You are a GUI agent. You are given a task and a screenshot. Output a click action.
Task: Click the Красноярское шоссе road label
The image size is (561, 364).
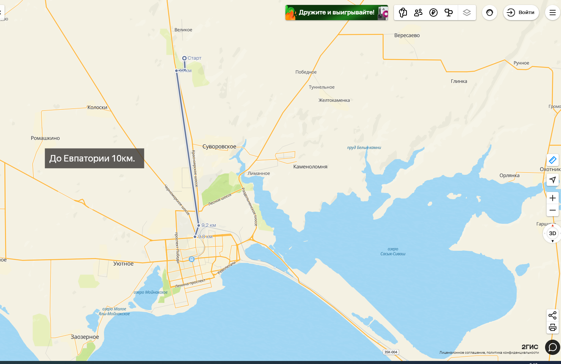pos(194,168)
